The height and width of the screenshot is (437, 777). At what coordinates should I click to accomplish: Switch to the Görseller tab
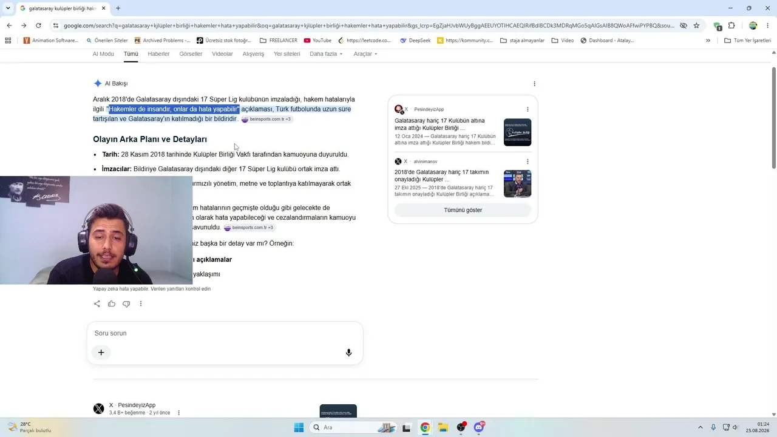click(x=191, y=54)
